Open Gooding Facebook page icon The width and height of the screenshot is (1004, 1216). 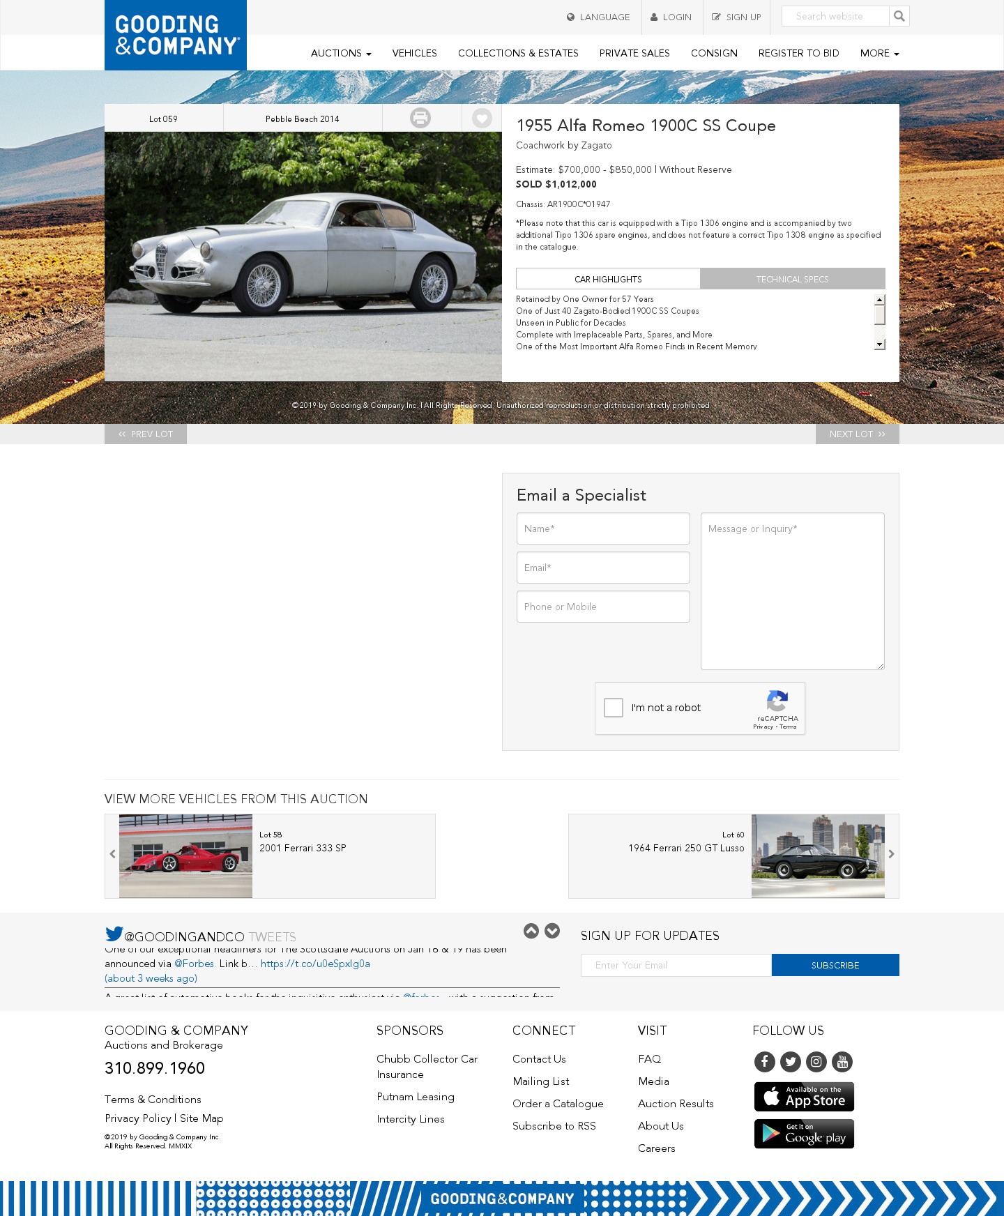tap(765, 1062)
